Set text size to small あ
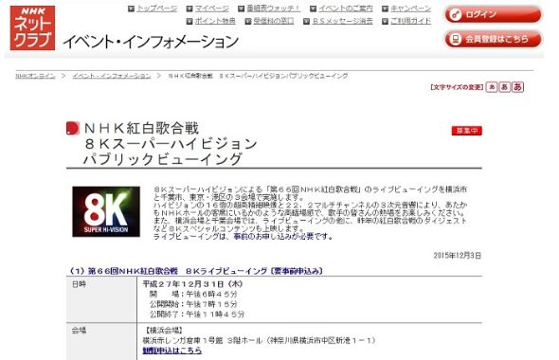The image size is (559, 360). click(492, 87)
